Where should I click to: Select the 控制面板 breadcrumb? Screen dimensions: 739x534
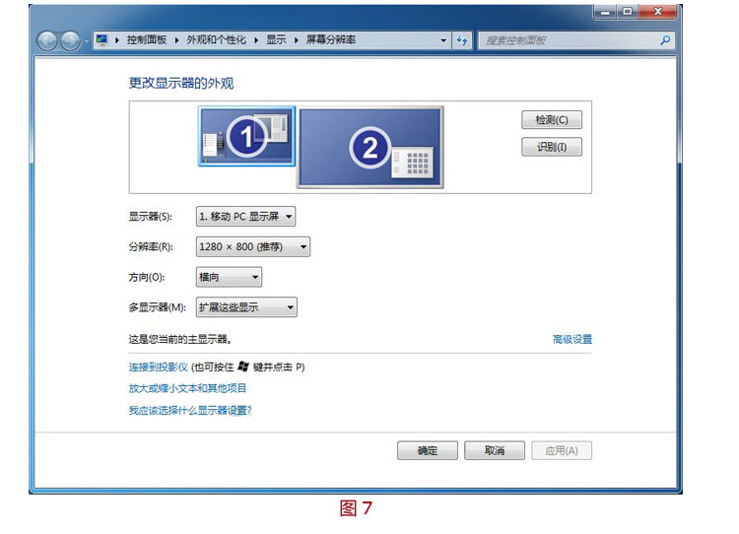click(x=147, y=40)
